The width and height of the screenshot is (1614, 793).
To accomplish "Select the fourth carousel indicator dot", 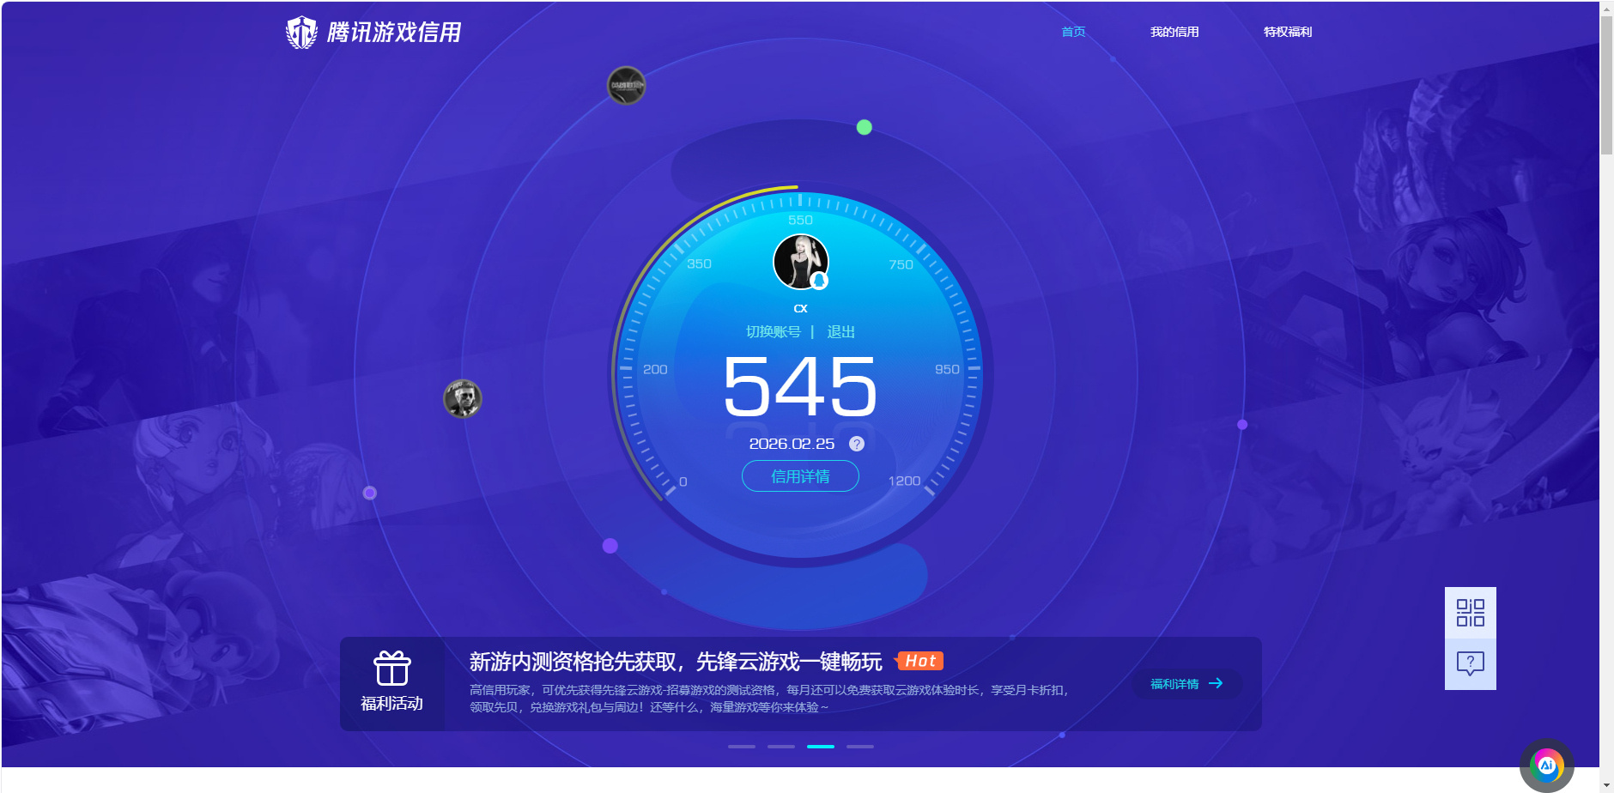I will (x=859, y=747).
